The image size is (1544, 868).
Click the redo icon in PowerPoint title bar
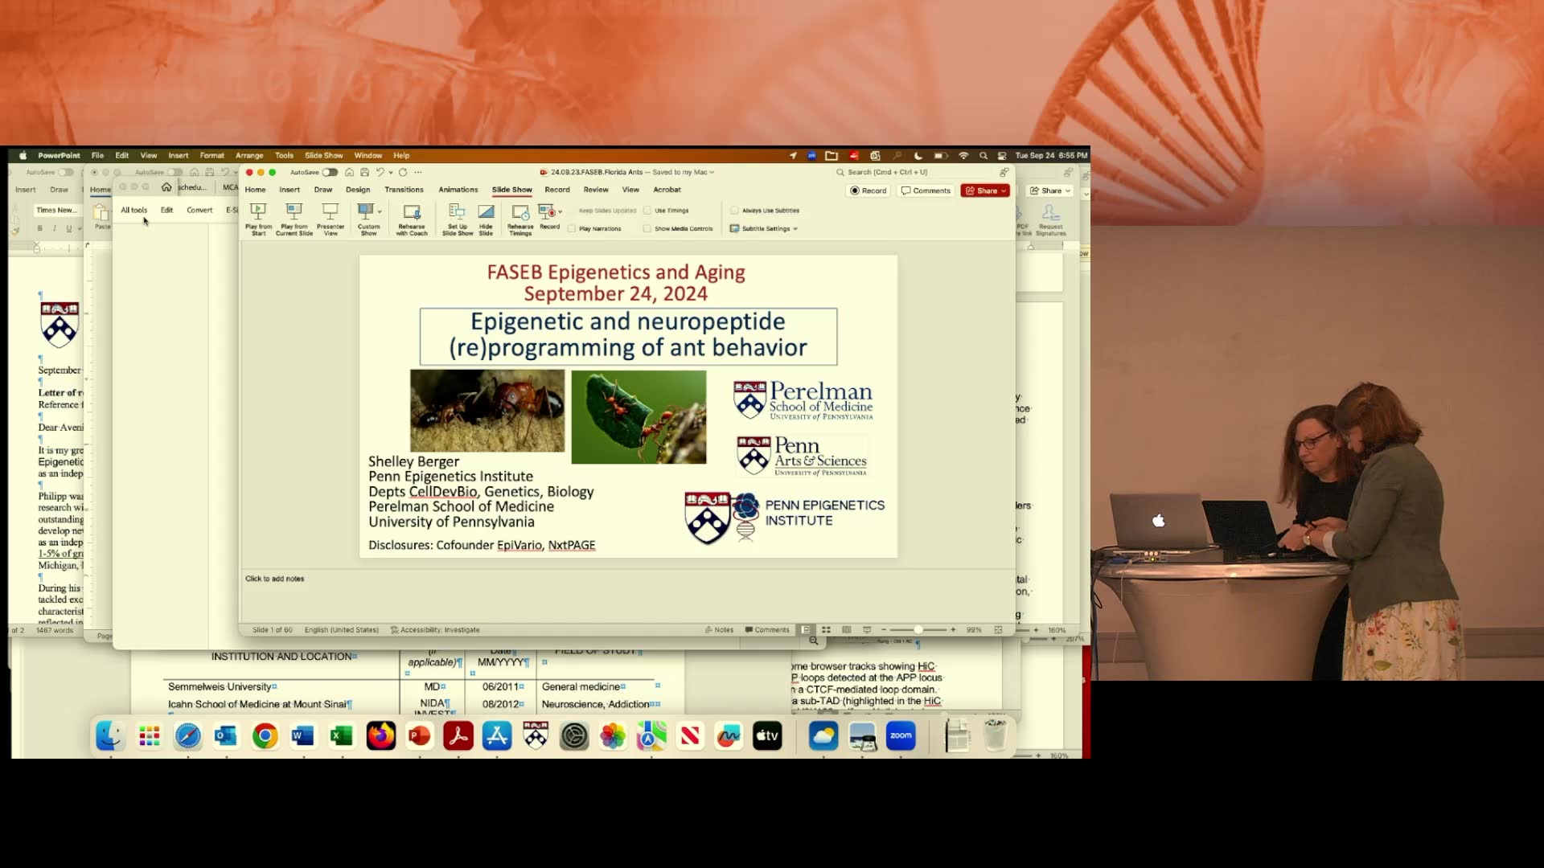403,172
